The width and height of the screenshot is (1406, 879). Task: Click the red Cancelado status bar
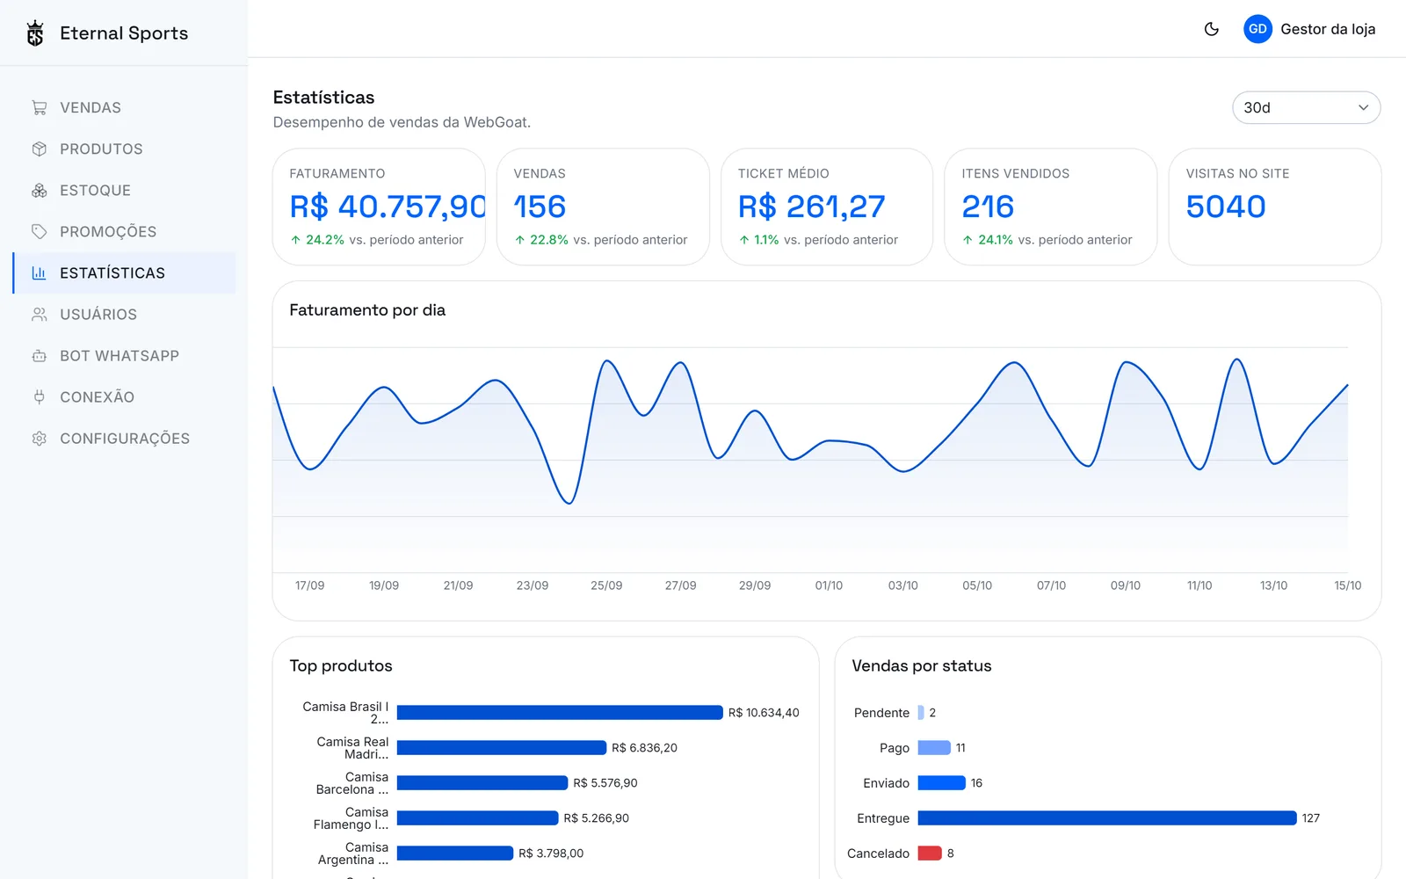[x=930, y=854]
